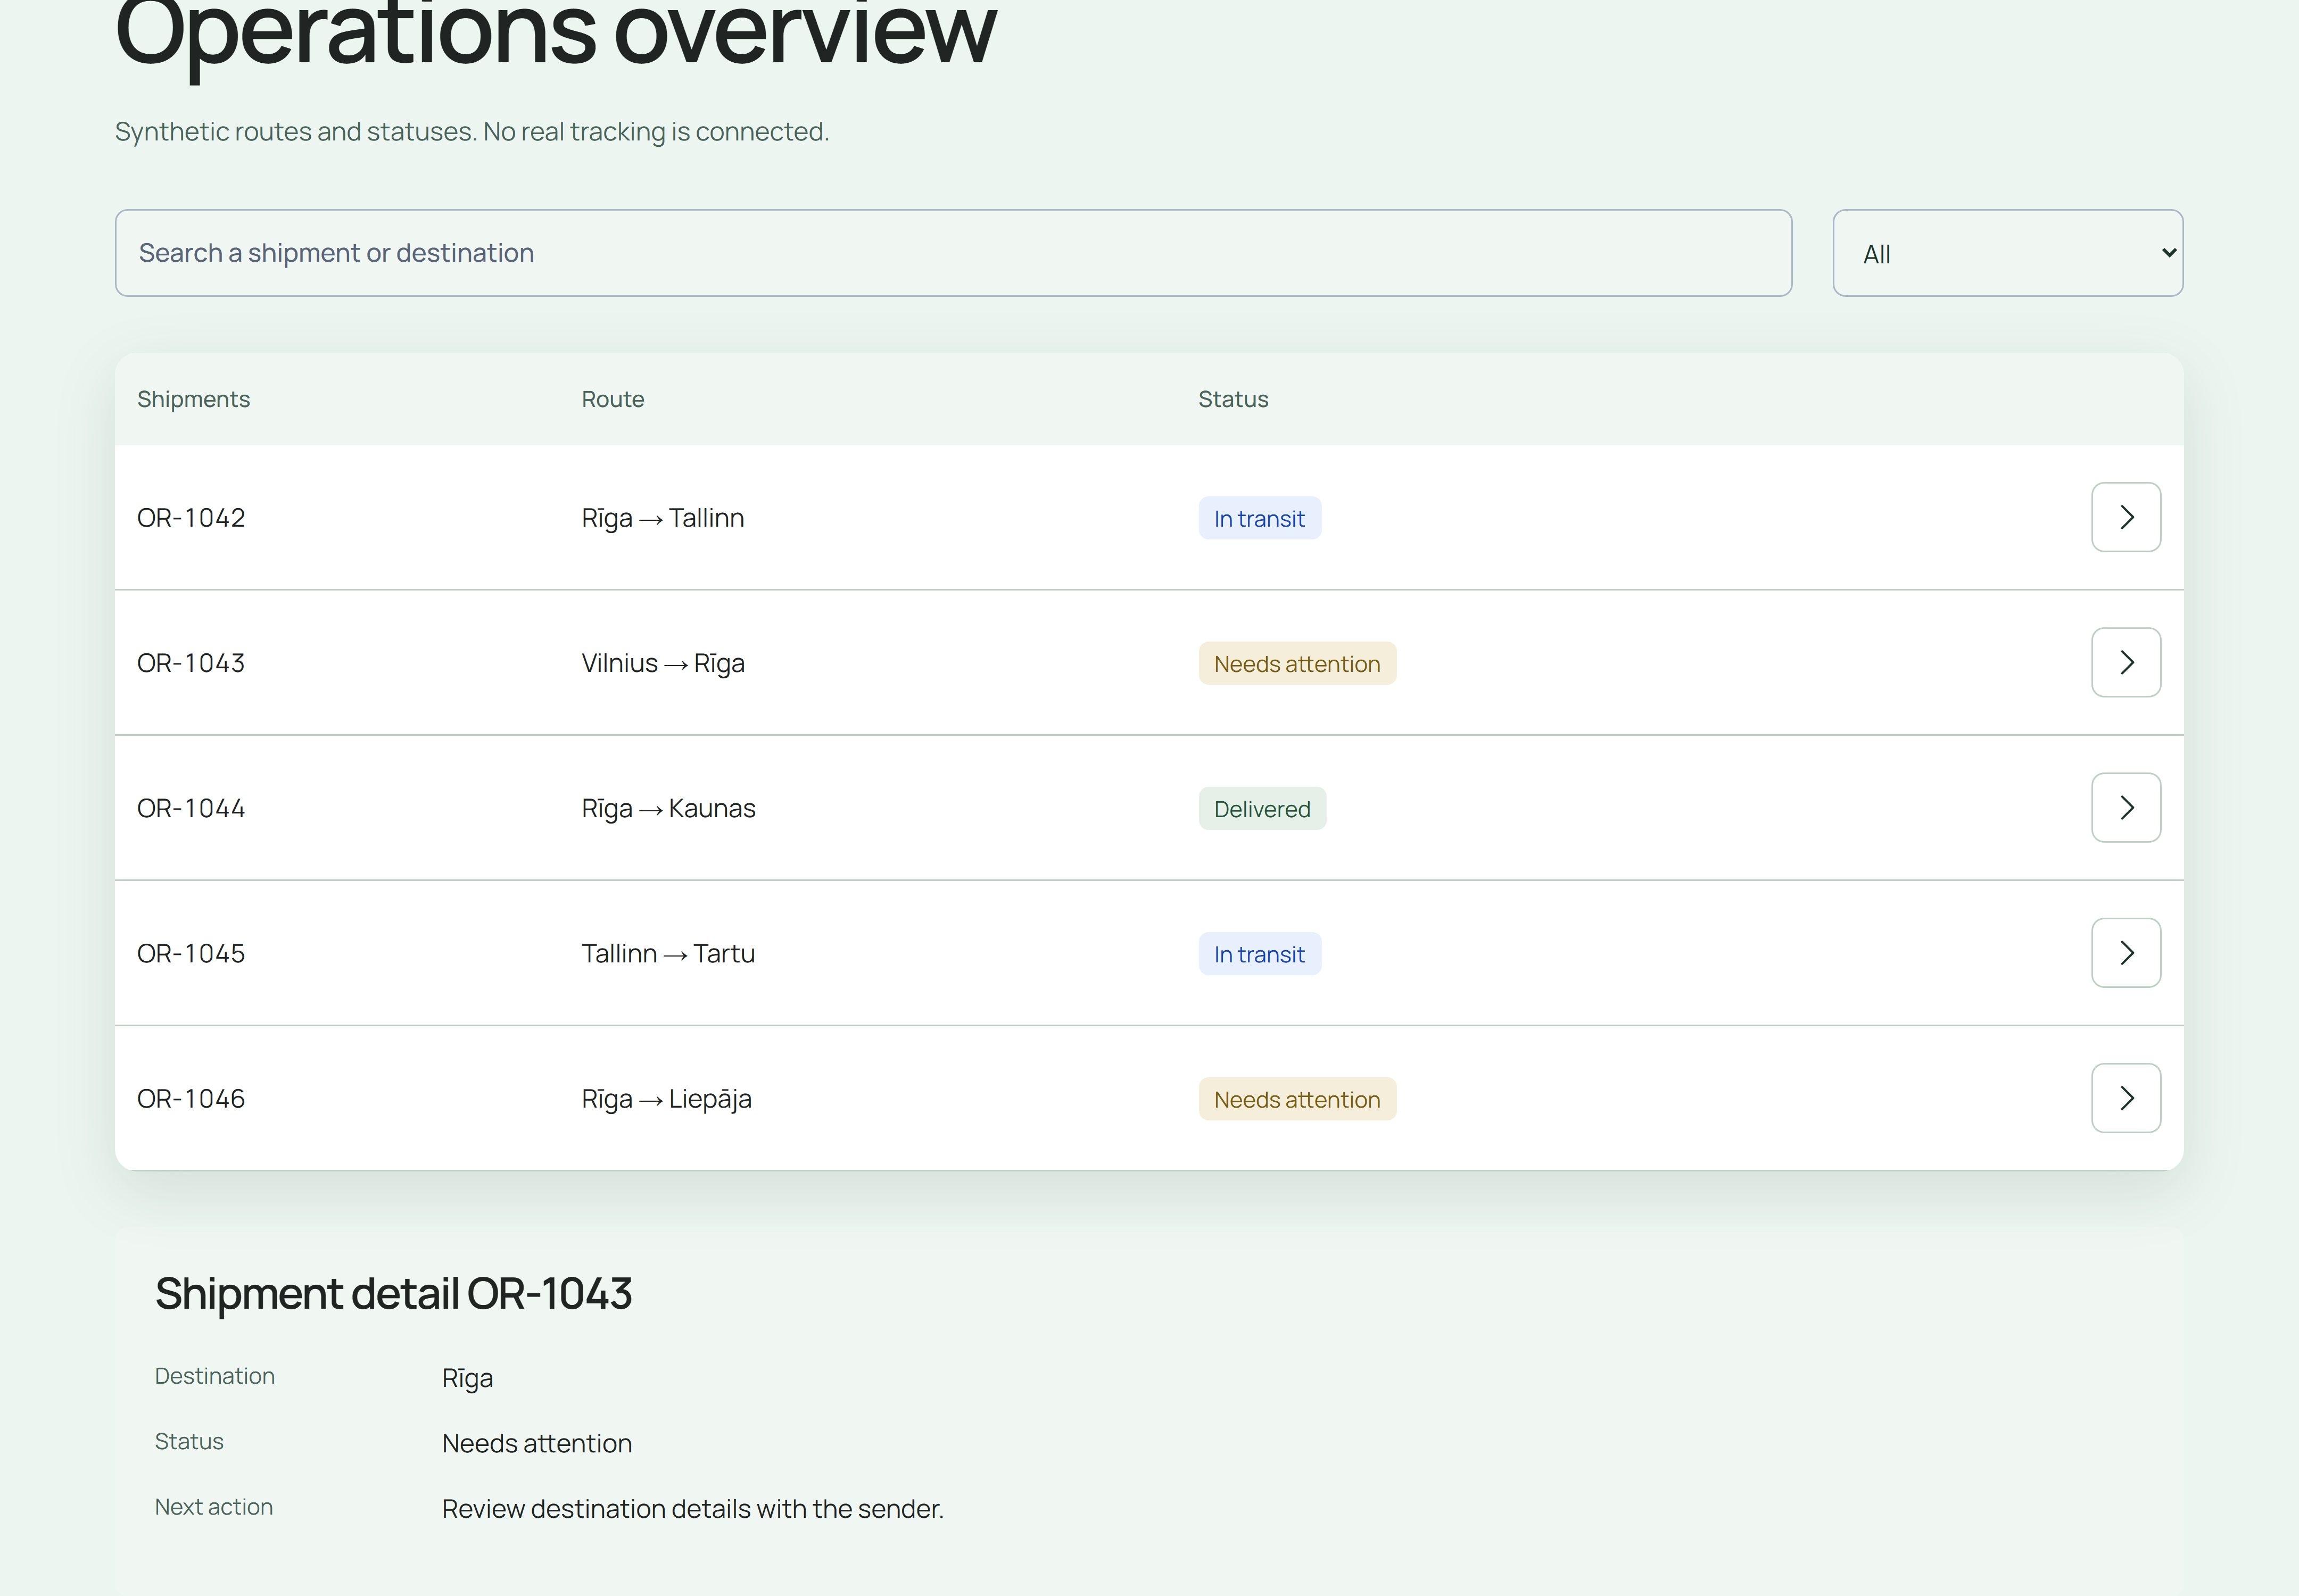Click the Shipment detail OR-1043 heading
The width and height of the screenshot is (2299, 1596).
393,1293
